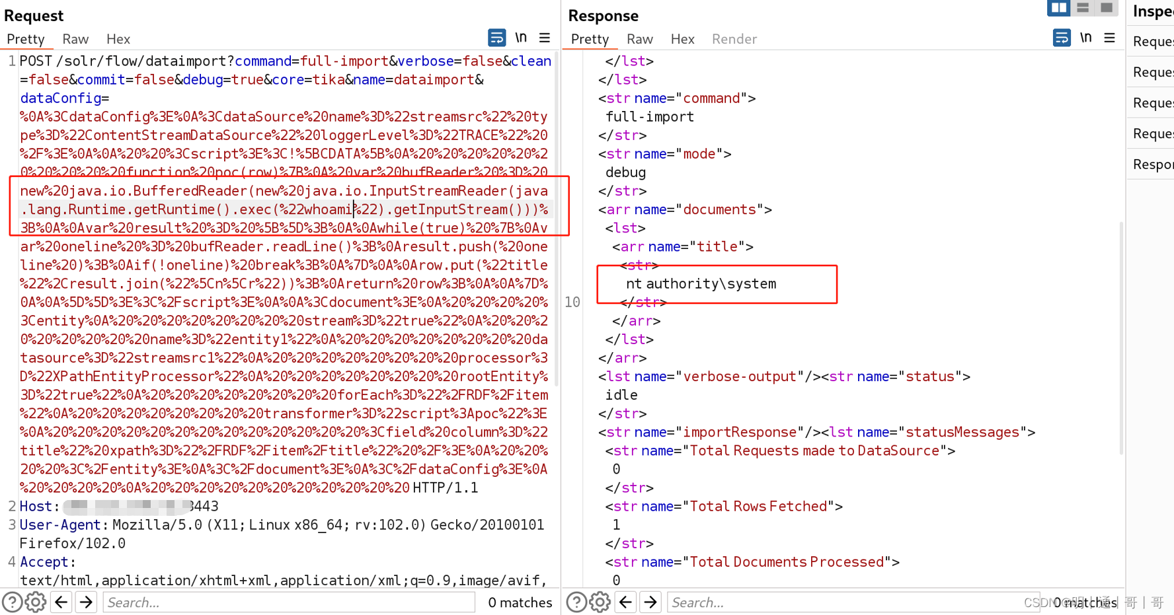Click Request '0 matches' counter
The height and width of the screenshot is (615, 1174).
click(x=520, y=602)
